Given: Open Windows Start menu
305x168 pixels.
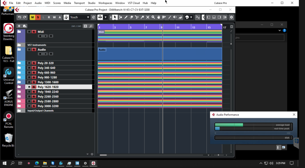Looking at the screenshot, I should pyautogui.click(x=4, y=163).
